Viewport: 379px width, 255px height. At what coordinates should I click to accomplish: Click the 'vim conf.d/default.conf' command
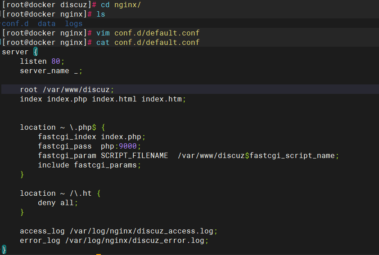148,33
